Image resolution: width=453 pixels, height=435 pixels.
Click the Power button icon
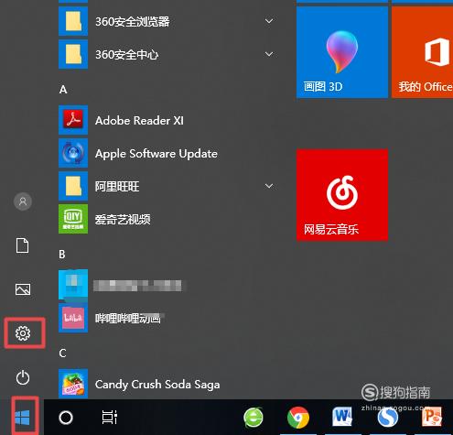[23, 377]
